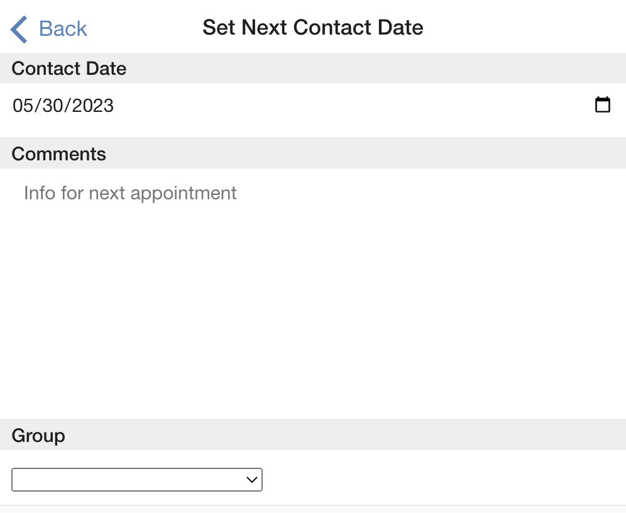This screenshot has height=513, width=626.
Task: Click the Contact Date section header
Action: [x=313, y=69]
